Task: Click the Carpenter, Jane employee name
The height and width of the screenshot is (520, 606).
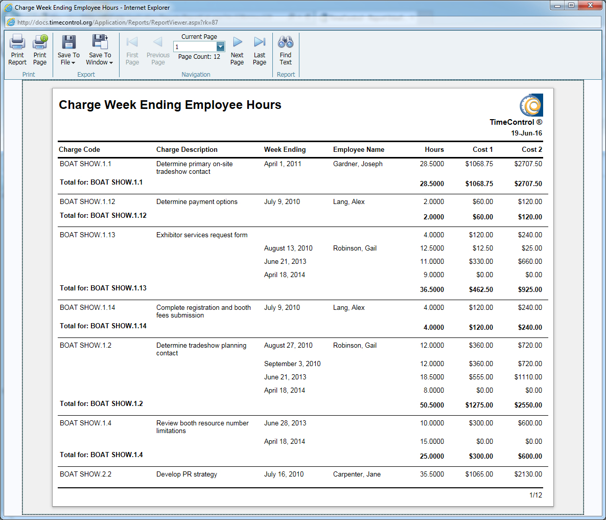Action: [357, 474]
